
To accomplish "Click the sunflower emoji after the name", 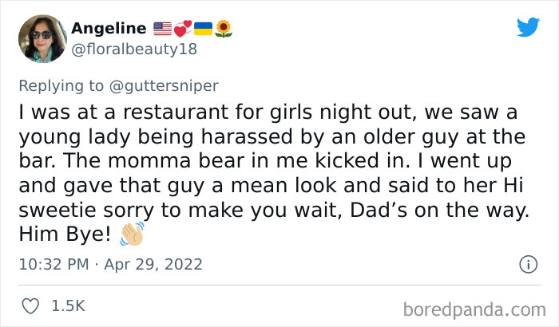I will point(223,29).
